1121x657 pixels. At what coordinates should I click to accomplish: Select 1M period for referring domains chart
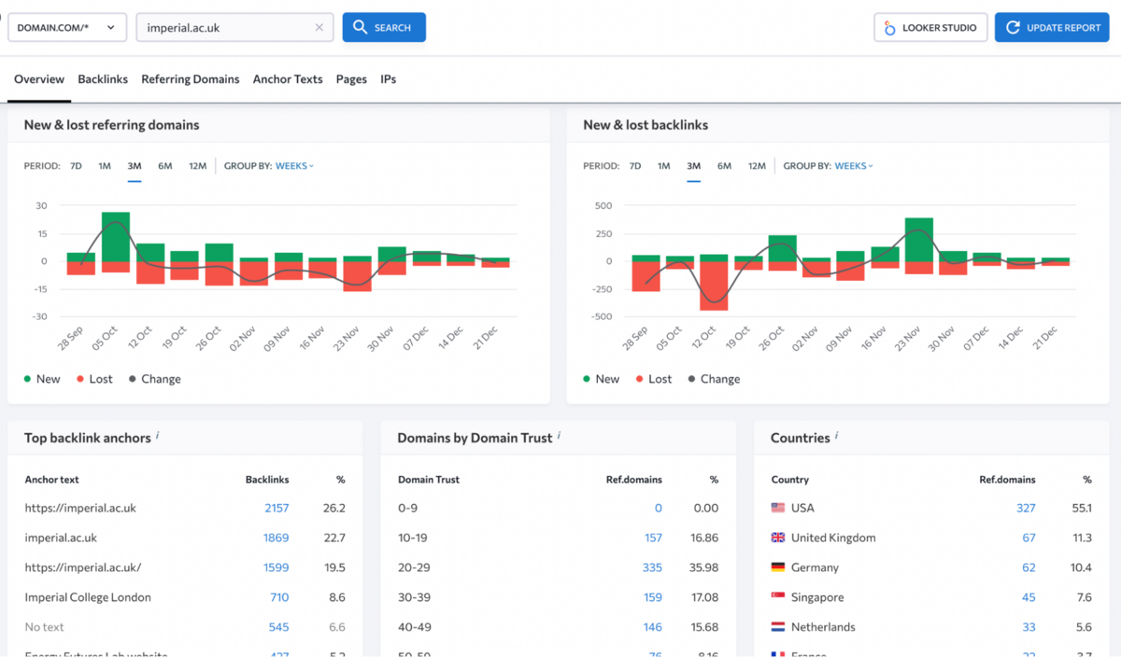click(x=105, y=166)
